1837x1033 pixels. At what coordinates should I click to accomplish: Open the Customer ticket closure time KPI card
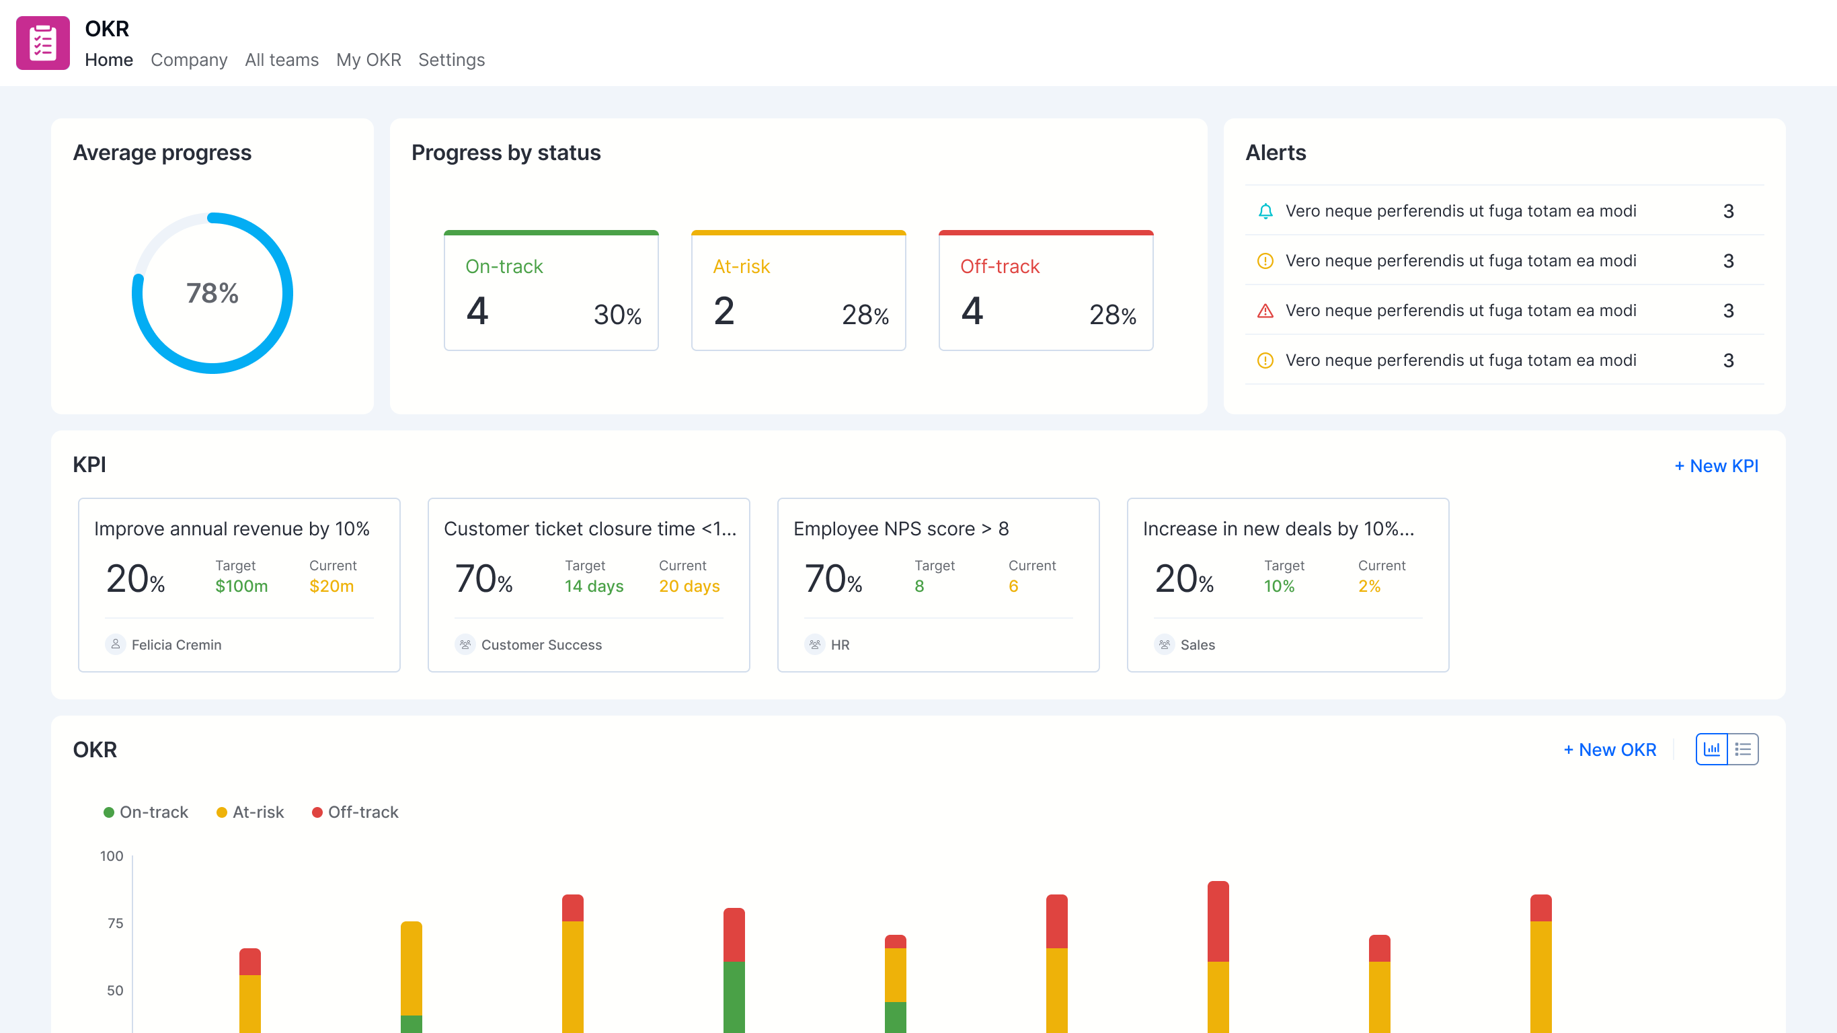[x=589, y=585]
